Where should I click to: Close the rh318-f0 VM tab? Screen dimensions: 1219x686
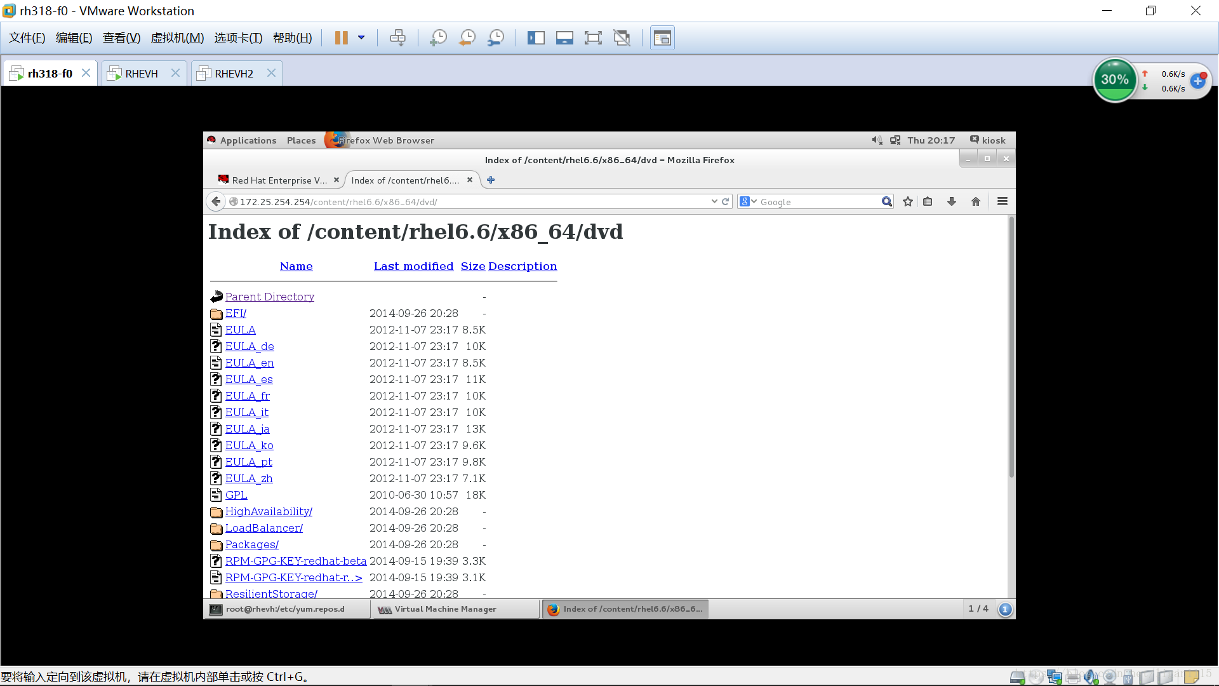coord(86,73)
